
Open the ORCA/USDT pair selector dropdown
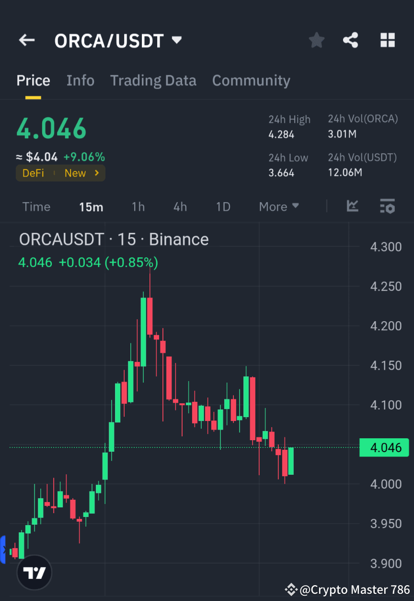pyautogui.click(x=118, y=40)
